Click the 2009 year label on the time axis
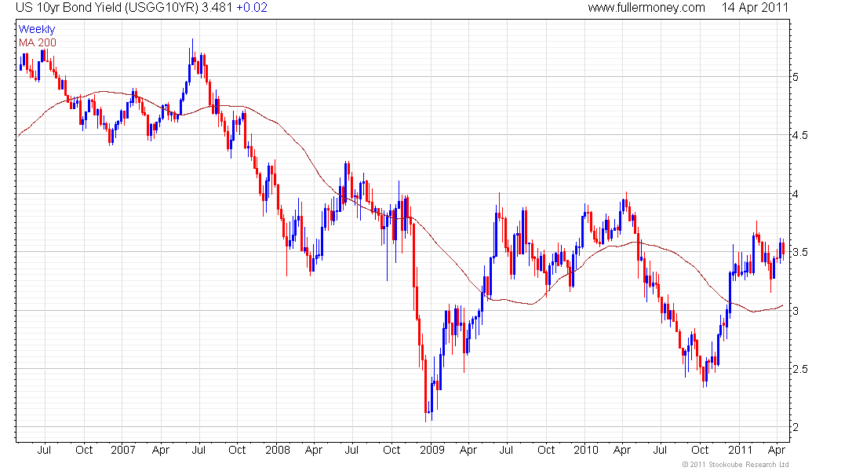The width and height of the screenshot is (863, 471). 432,450
